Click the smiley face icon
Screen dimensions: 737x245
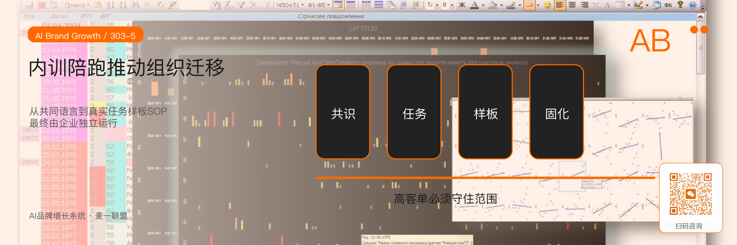click(x=547, y=5)
